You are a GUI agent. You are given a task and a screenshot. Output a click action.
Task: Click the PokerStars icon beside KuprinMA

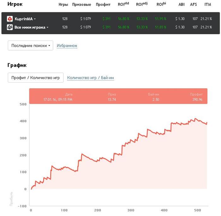tap(10, 19)
